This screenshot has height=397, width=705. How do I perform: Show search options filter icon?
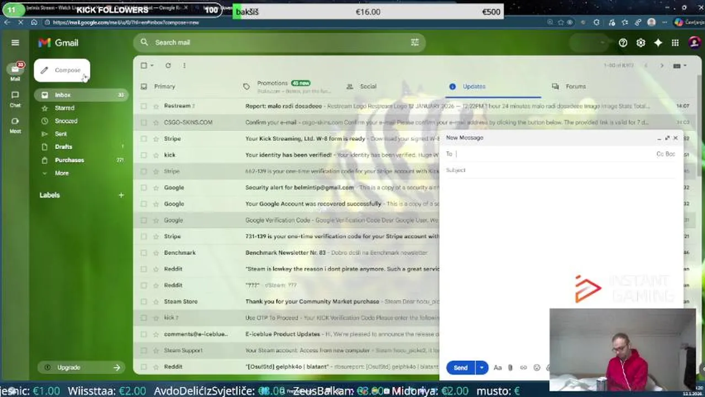click(x=415, y=42)
